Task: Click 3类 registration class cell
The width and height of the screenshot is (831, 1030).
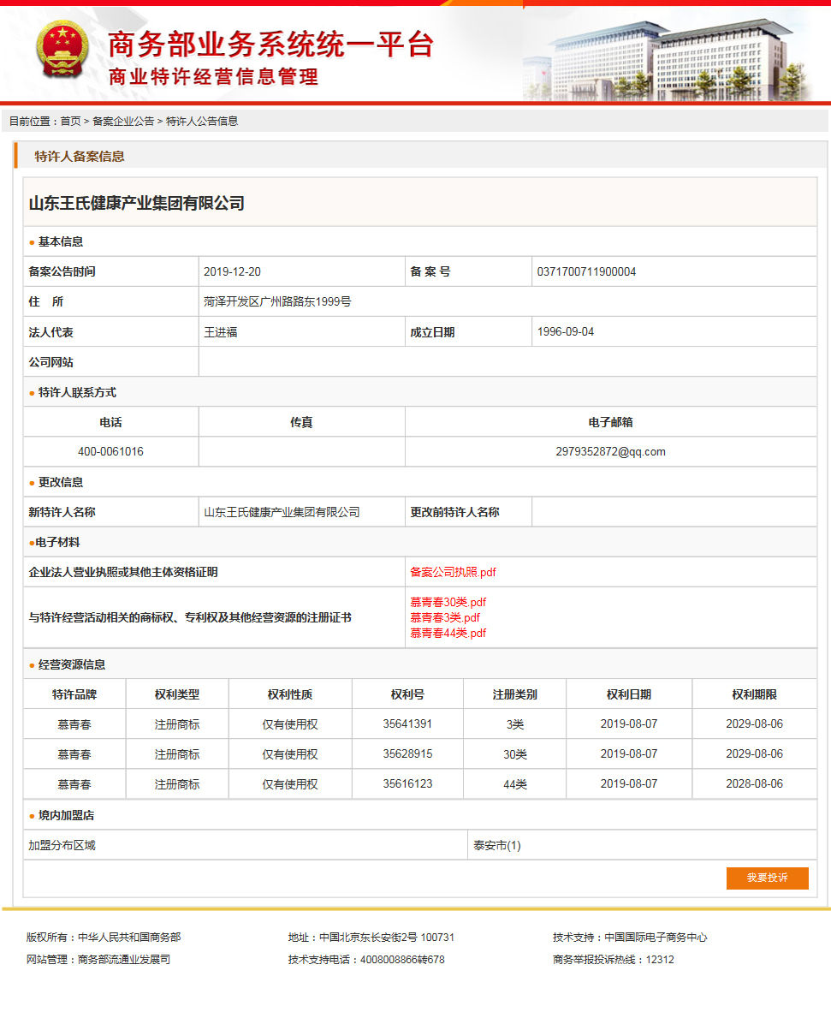Action: tap(514, 724)
